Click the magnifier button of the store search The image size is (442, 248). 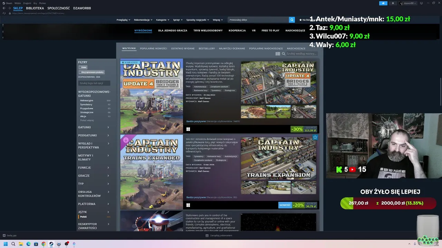point(292,20)
